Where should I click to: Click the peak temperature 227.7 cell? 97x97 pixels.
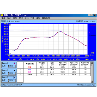point(42,70)
